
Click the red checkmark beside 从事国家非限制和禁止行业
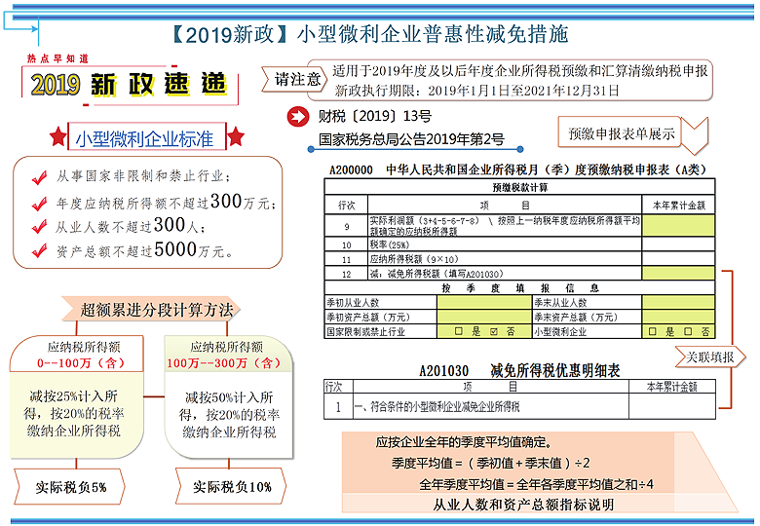[39, 177]
